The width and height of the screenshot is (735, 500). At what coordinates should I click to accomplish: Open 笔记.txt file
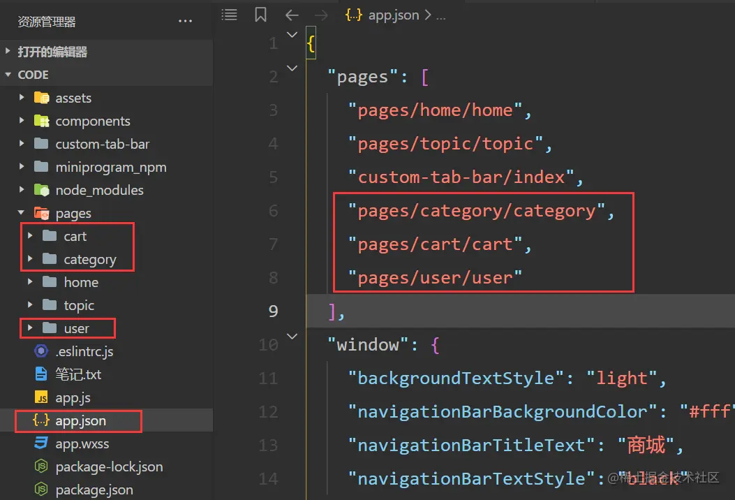pos(78,374)
